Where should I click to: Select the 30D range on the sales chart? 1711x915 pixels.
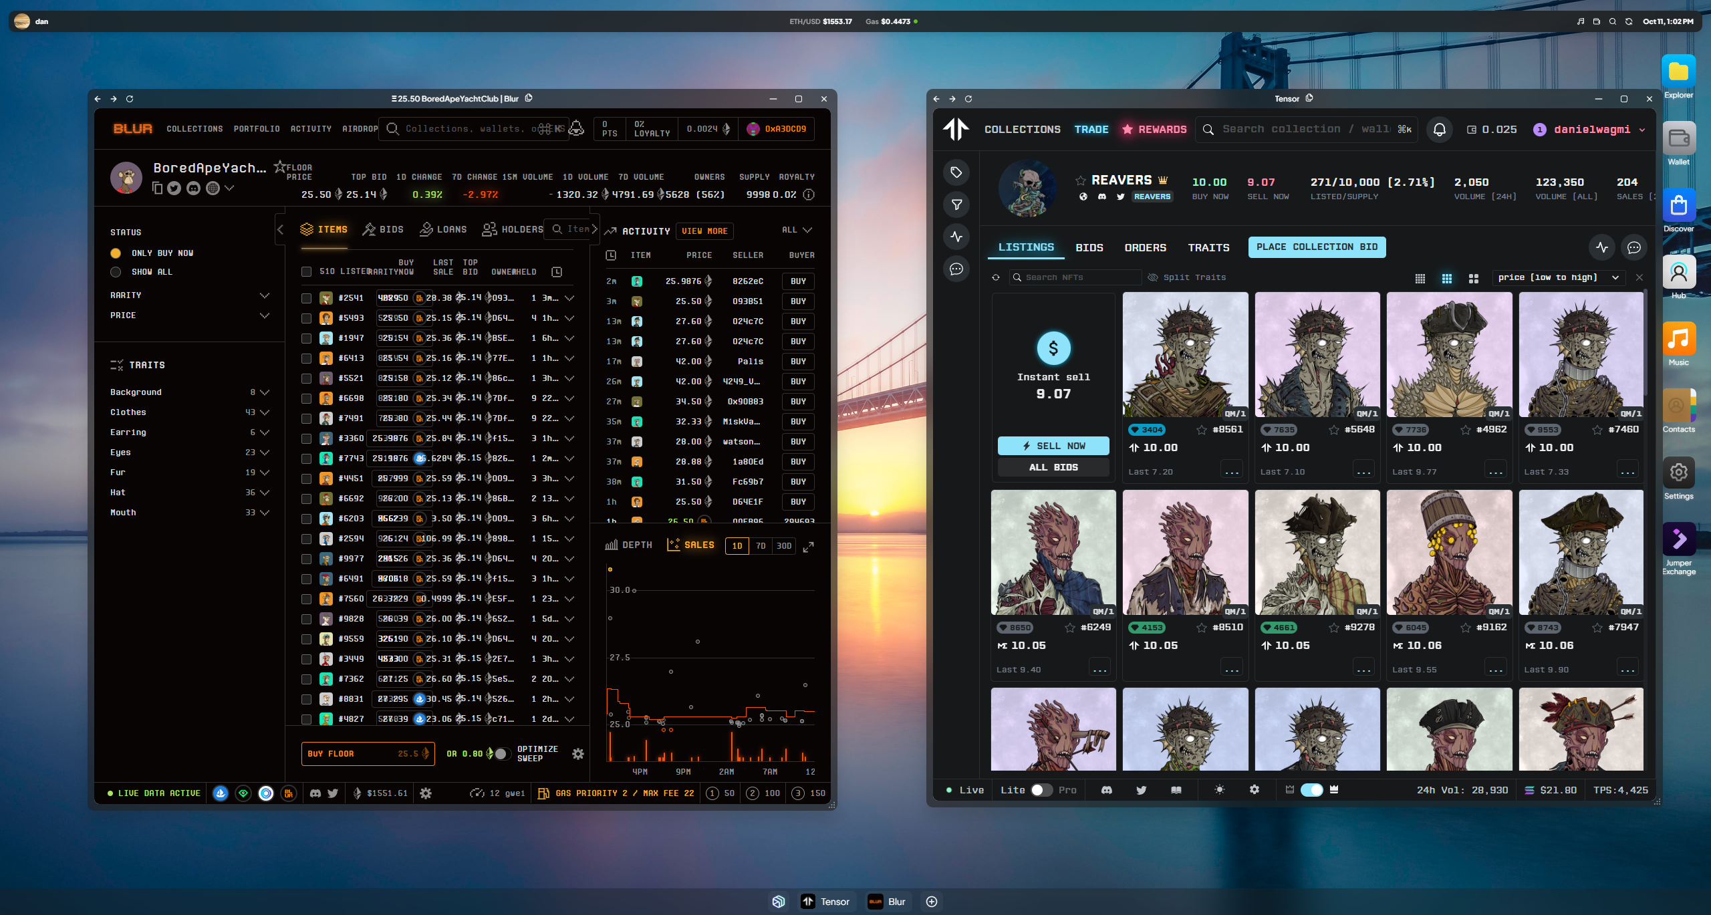(784, 546)
